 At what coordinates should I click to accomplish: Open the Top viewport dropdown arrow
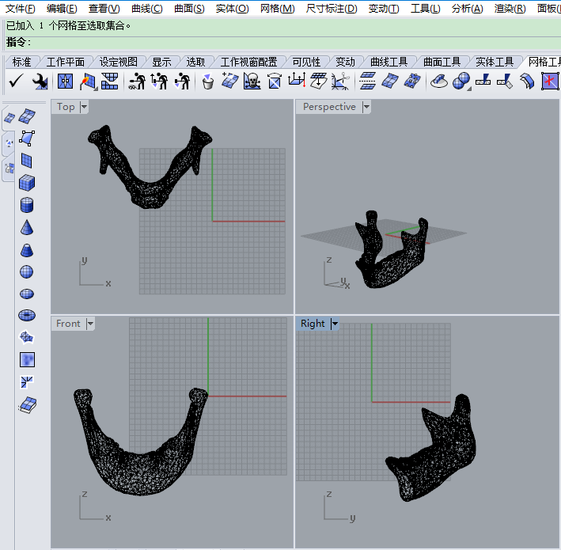click(x=84, y=107)
